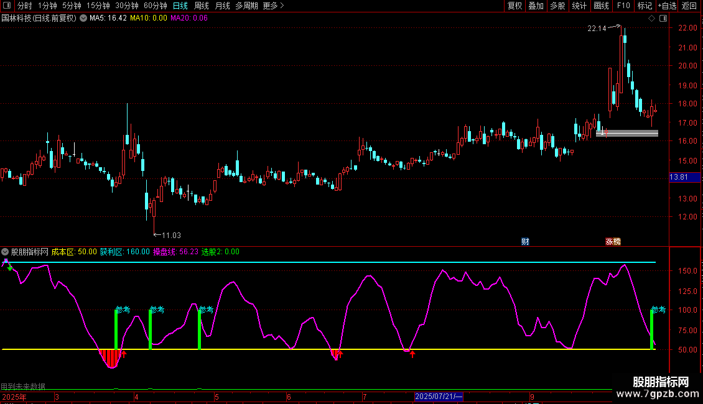Open the 画线 drawing tools
703x404 pixels.
pyautogui.click(x=601, y=6)
